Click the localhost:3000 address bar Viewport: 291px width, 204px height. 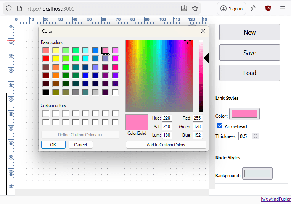102,8
